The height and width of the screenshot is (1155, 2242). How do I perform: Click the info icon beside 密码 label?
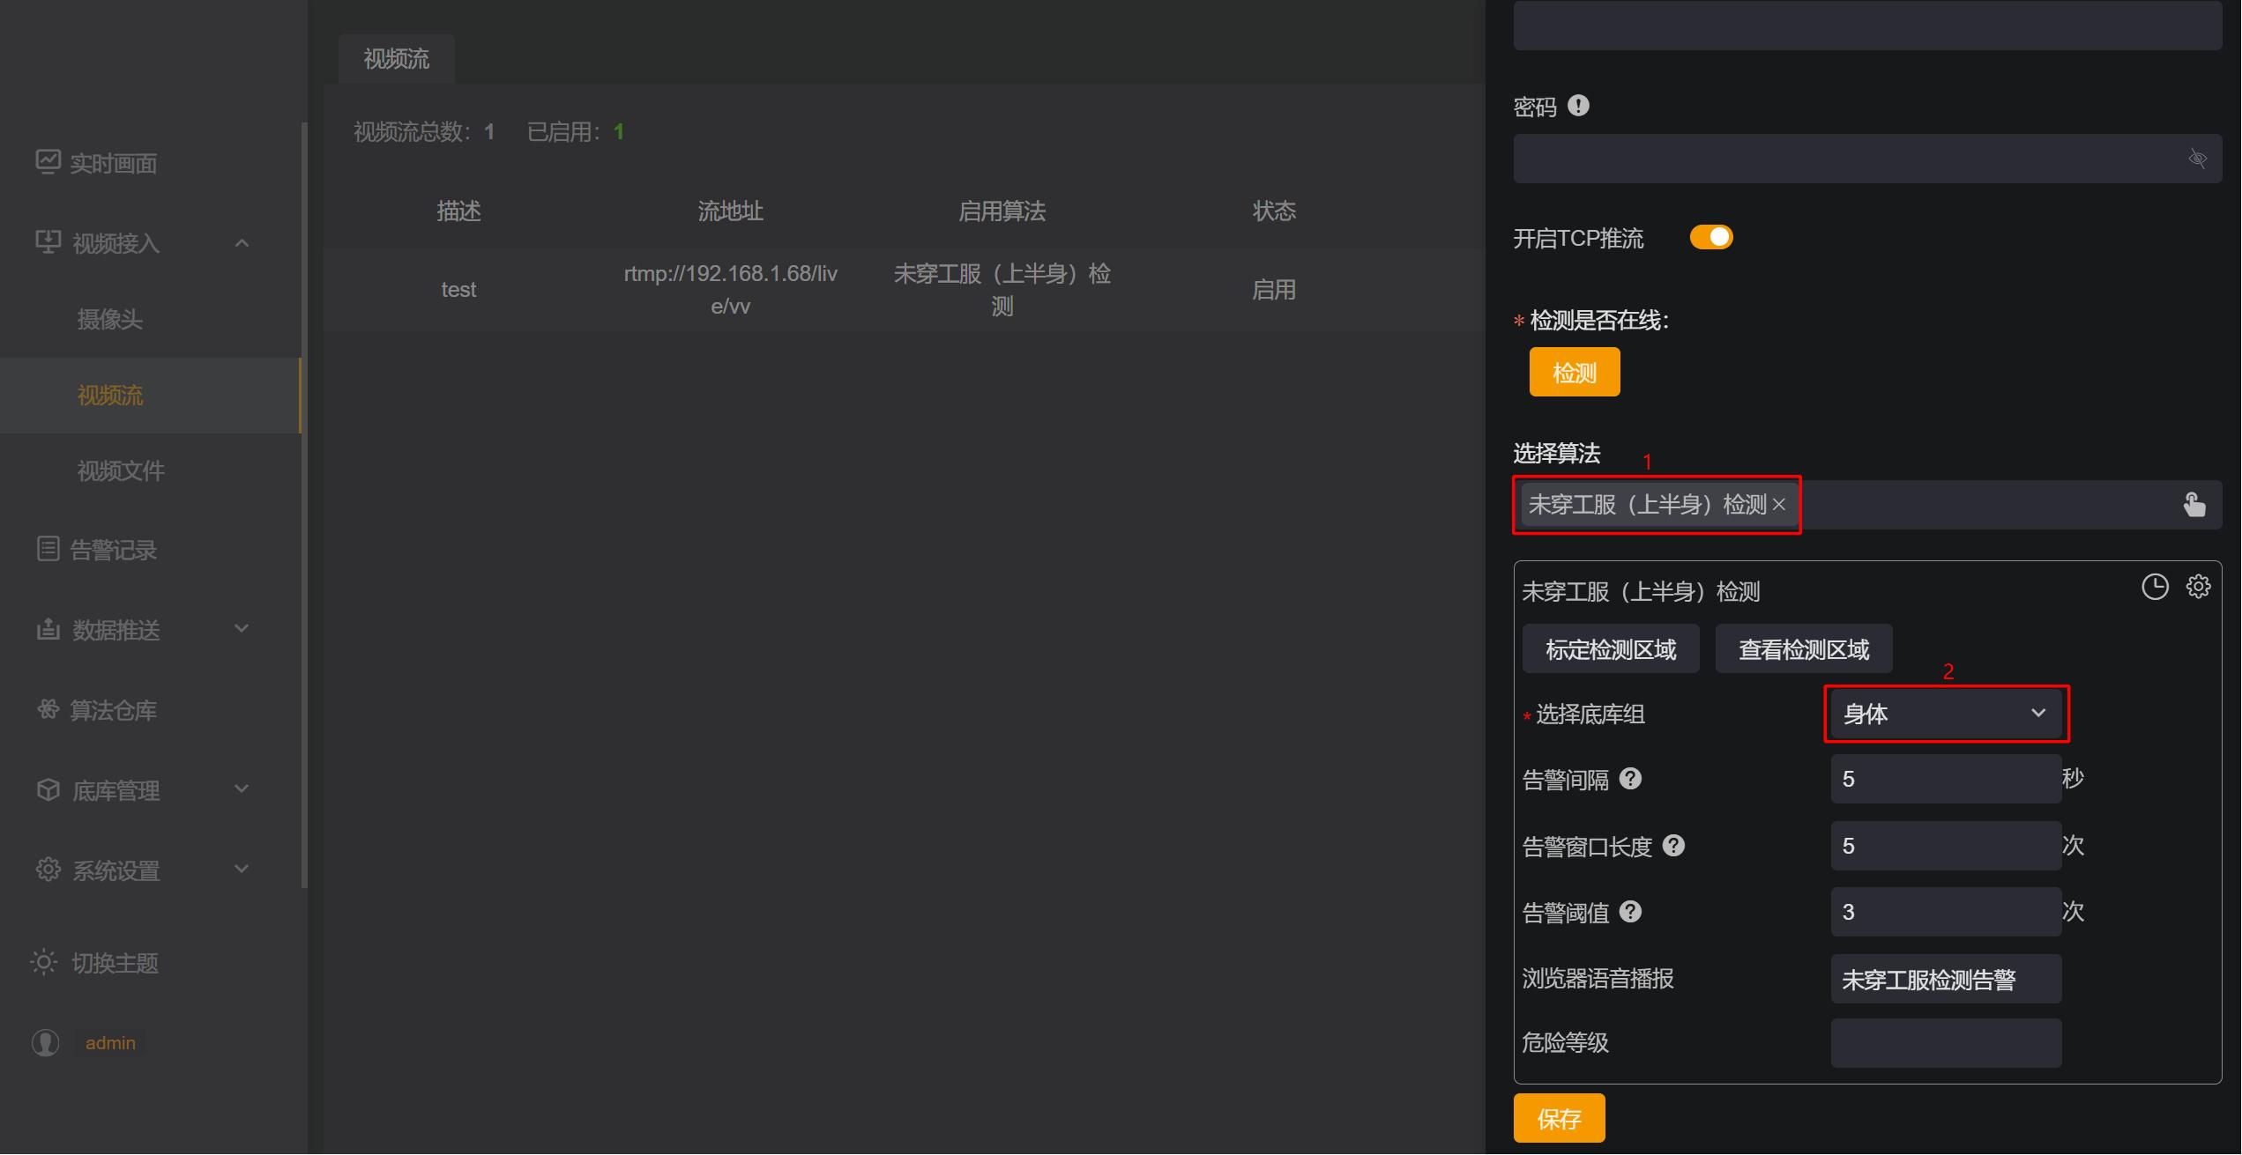(x=1578, y=106)
